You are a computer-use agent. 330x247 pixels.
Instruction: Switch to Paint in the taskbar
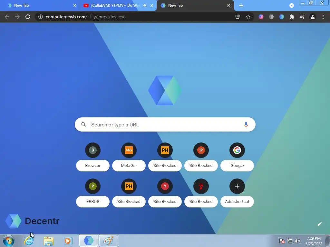(x=109, y=241)
